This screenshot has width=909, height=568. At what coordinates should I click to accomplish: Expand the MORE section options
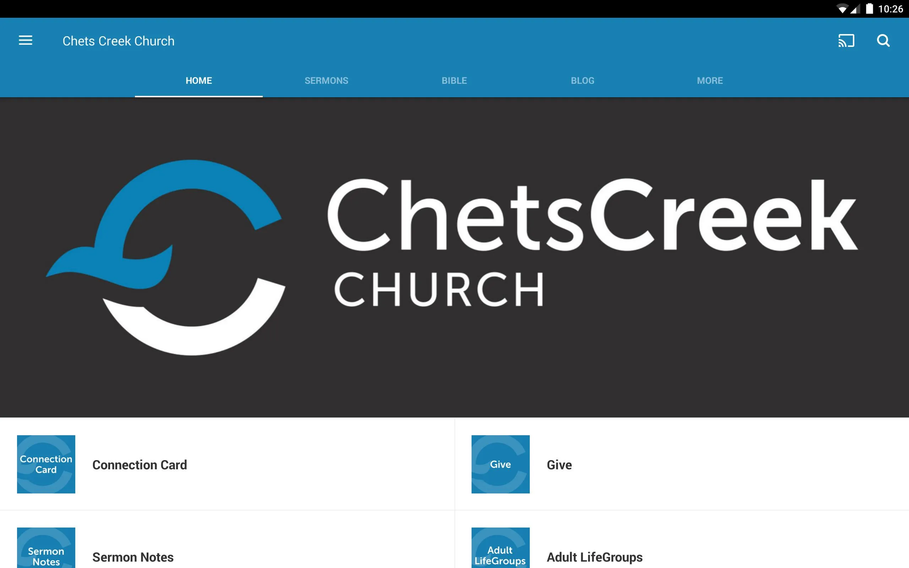[709, 80]
